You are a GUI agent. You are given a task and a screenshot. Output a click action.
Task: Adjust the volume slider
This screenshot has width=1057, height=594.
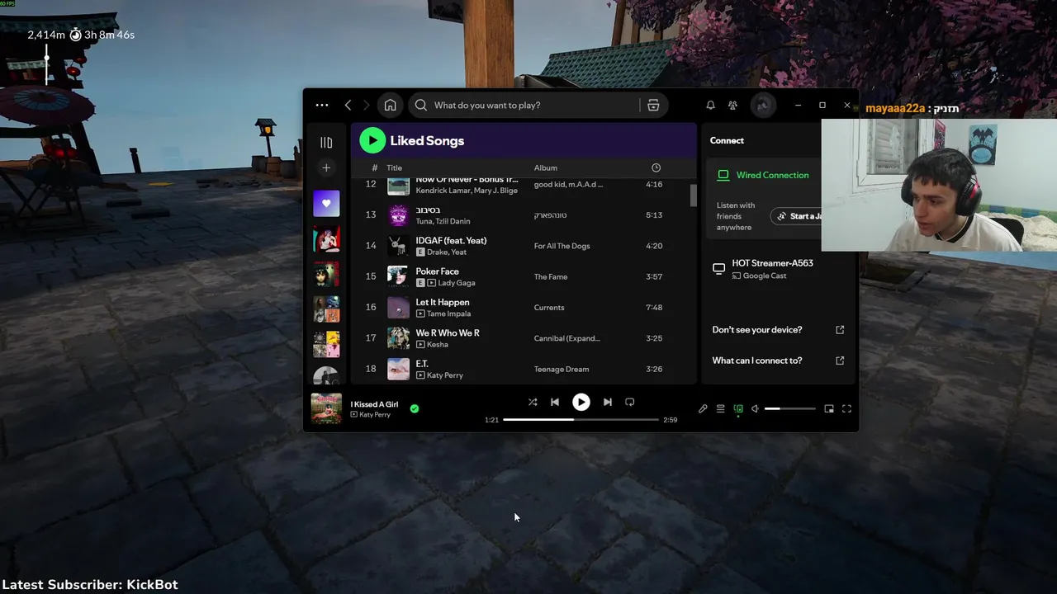(x=789, y=408)
